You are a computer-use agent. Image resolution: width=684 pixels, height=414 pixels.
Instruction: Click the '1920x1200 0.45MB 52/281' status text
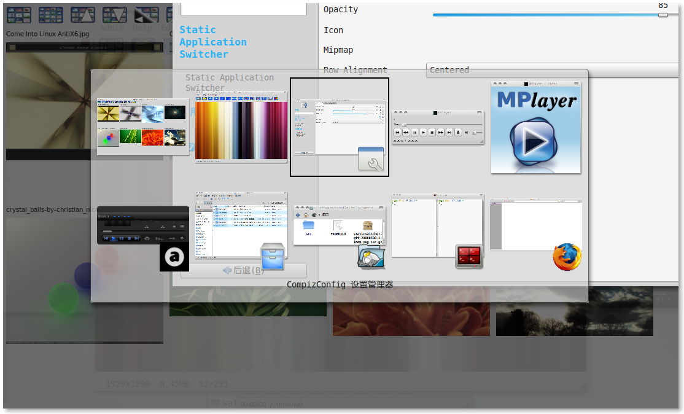pos(167,384)
